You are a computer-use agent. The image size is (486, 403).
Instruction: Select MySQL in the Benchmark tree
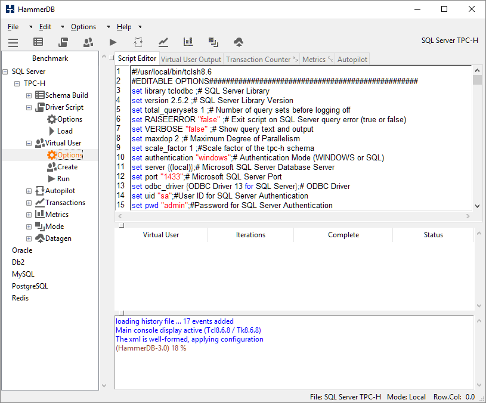pos(23,274)
